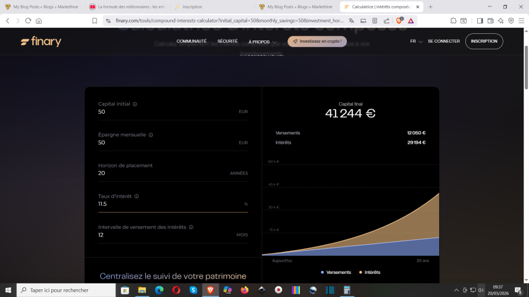
Task: Click the INSCRIPTION button
Action: [484, 42]
